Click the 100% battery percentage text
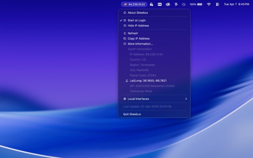The height and width of the screenshot is (158, 253). click(x=193, y=4)
